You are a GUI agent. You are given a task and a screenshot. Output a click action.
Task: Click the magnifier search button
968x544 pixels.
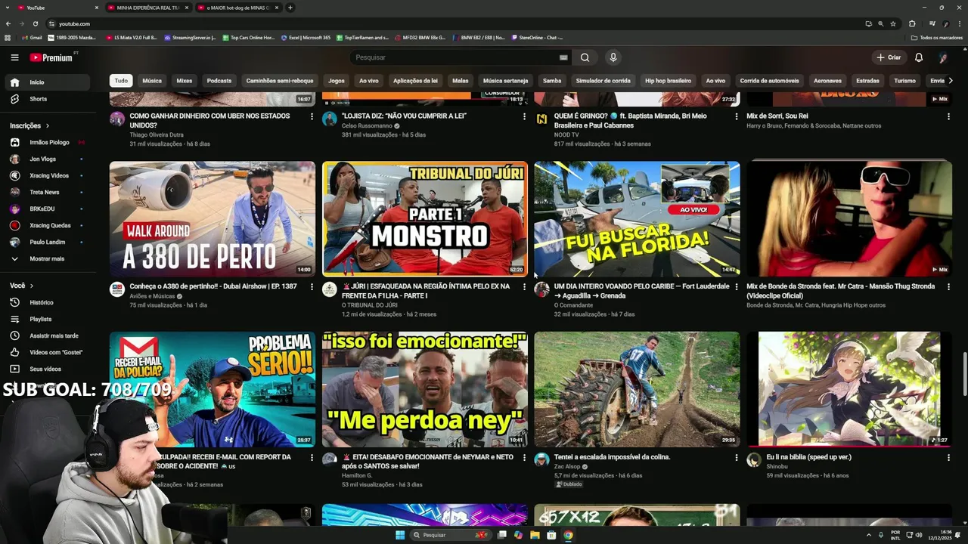coord(585,57)
